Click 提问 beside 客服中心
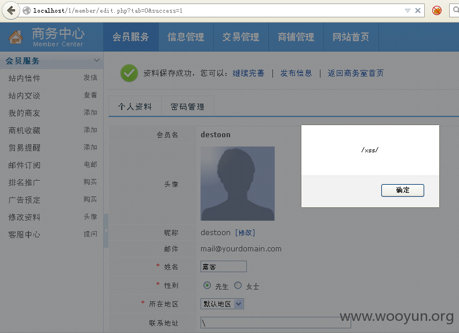Screen dimensions: 459x333 click(x=90, y=234)
